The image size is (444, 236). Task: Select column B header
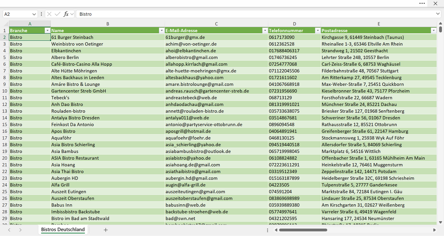(x=108, y=24)
